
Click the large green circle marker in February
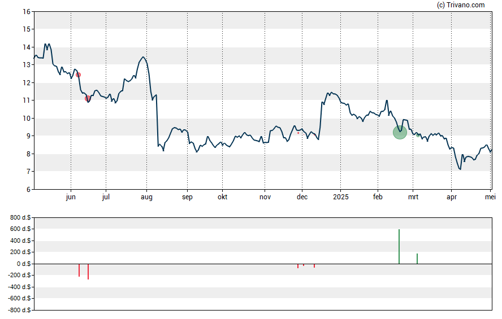[x=400, y=132]
